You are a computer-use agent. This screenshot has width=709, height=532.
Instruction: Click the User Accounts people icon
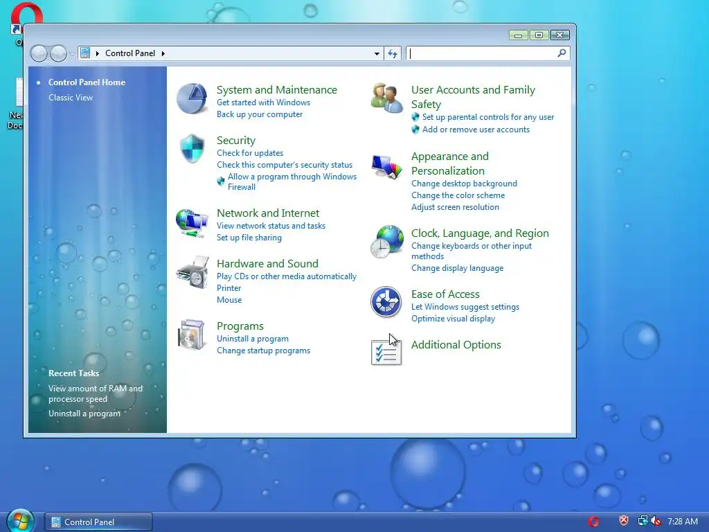pyautogui.click(x=386, y=98)
